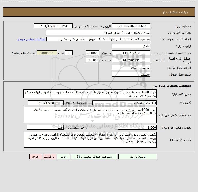Screen dimensions: 198x192
Task: Click the response deadline time 14:00
Action: click(92, 53)
